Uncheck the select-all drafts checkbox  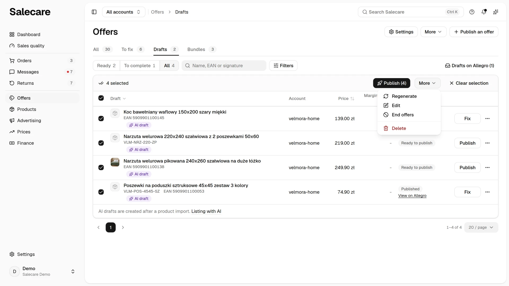coord(101,98)
